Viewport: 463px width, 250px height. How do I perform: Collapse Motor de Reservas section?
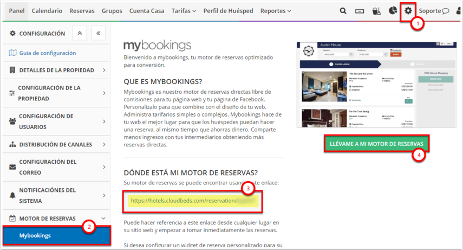[56, 219]
